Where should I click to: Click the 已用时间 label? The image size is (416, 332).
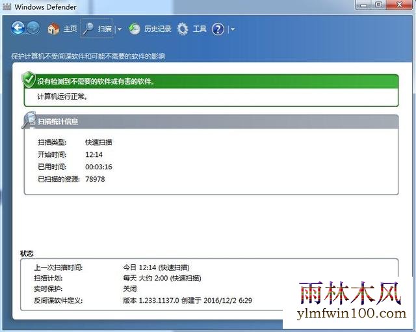pos(52,167)
